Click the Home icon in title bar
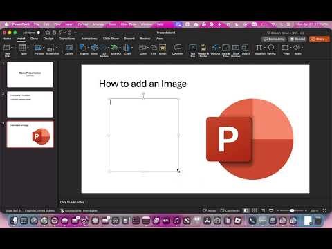The image size is (332, 249). (x=48, y=33)
